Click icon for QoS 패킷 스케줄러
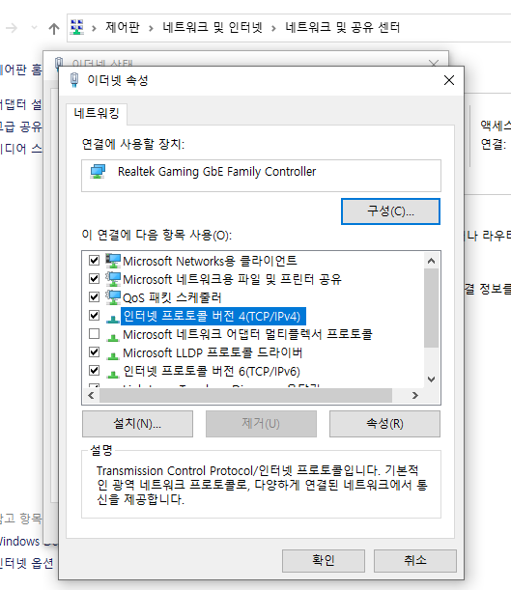This screenshot has width=511, height=590. tap(112, 297)
